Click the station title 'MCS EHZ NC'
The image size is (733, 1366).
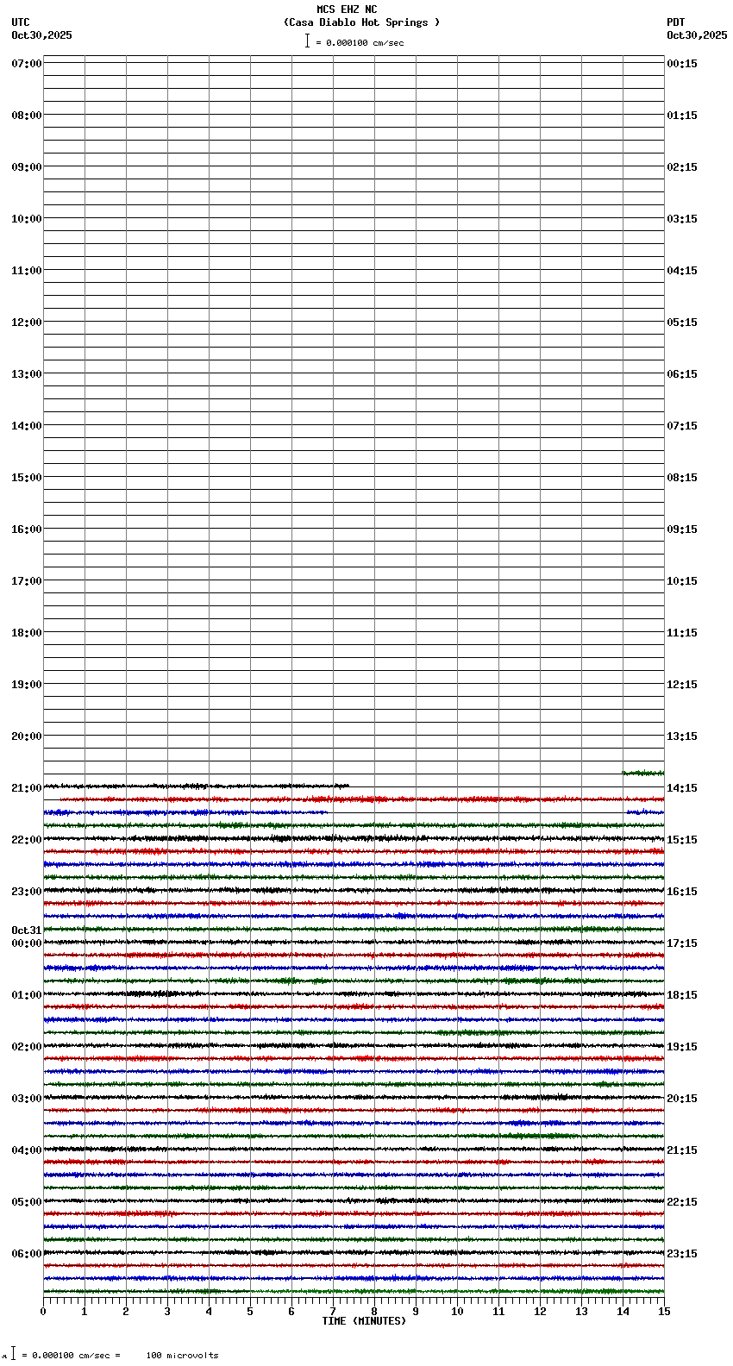347,9
